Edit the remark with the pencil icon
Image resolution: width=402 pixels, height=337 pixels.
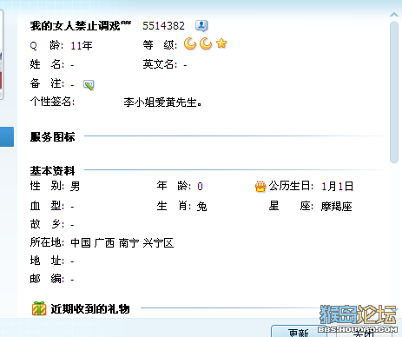(89, 85)
